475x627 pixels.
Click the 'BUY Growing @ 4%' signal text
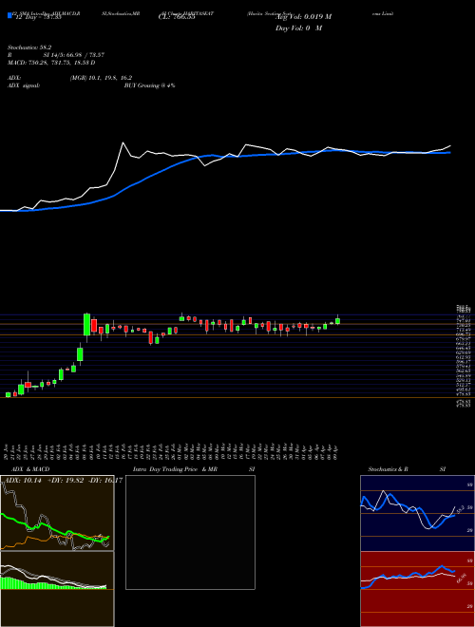(x=149, y=85)
